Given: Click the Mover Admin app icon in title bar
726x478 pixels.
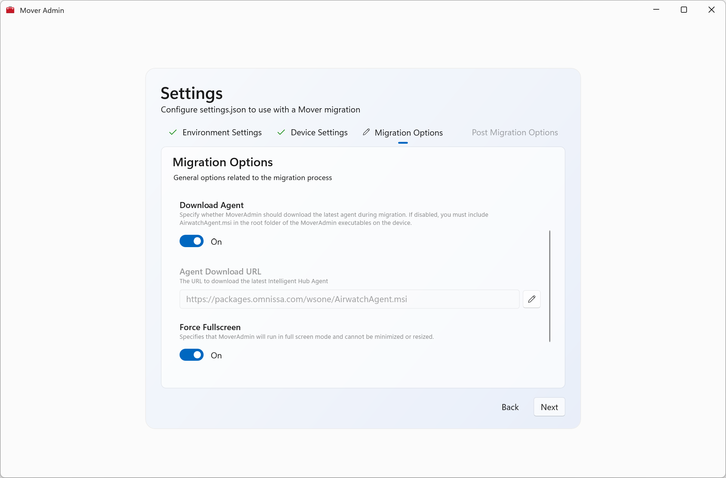Looking at the screenshot, I should pyautogui.click(x=10, y=10).
